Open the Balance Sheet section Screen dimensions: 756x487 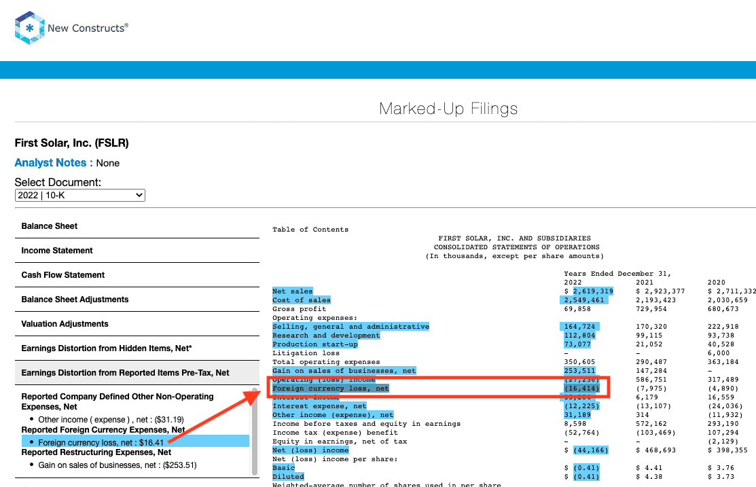tap(137, 226)
